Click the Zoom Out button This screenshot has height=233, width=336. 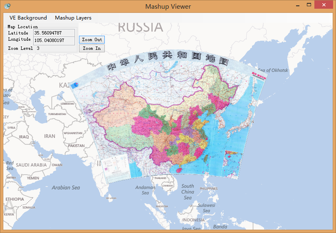[x=92, y=39]
